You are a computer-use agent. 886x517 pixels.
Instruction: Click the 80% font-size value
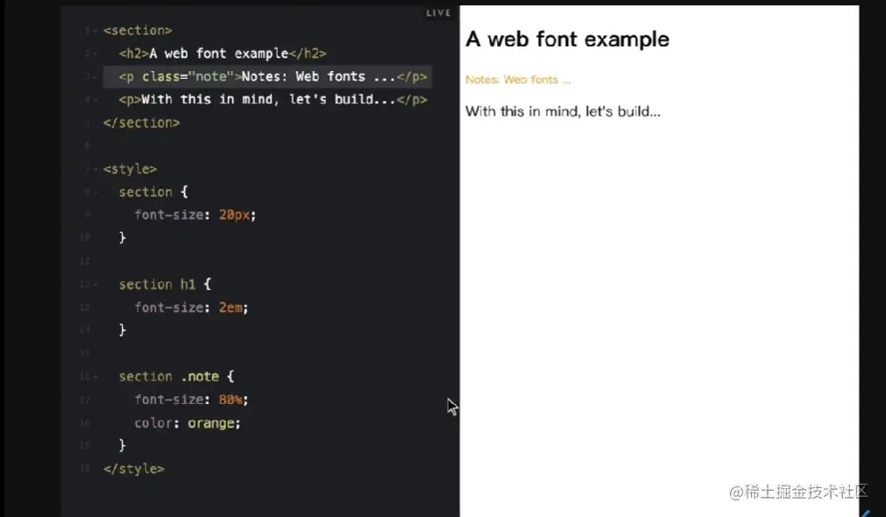click(230, 400)
